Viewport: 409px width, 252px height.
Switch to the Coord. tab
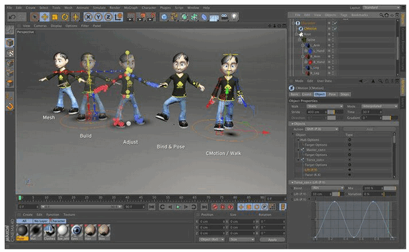pos(307,95)
